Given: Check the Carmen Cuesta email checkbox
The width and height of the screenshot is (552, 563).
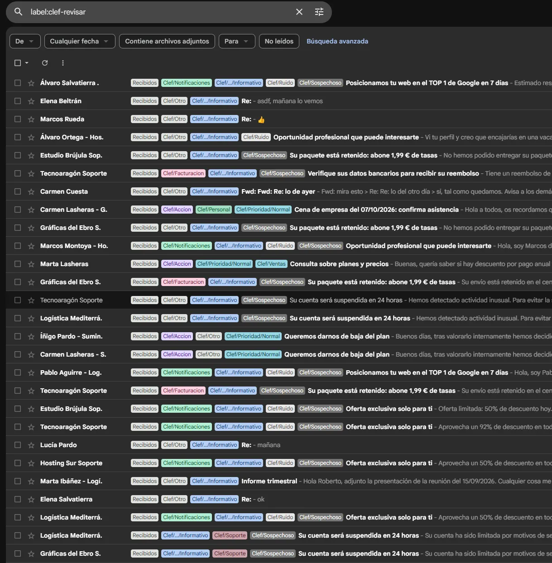Looking at the screenshot, I should (x=18, y=191).
